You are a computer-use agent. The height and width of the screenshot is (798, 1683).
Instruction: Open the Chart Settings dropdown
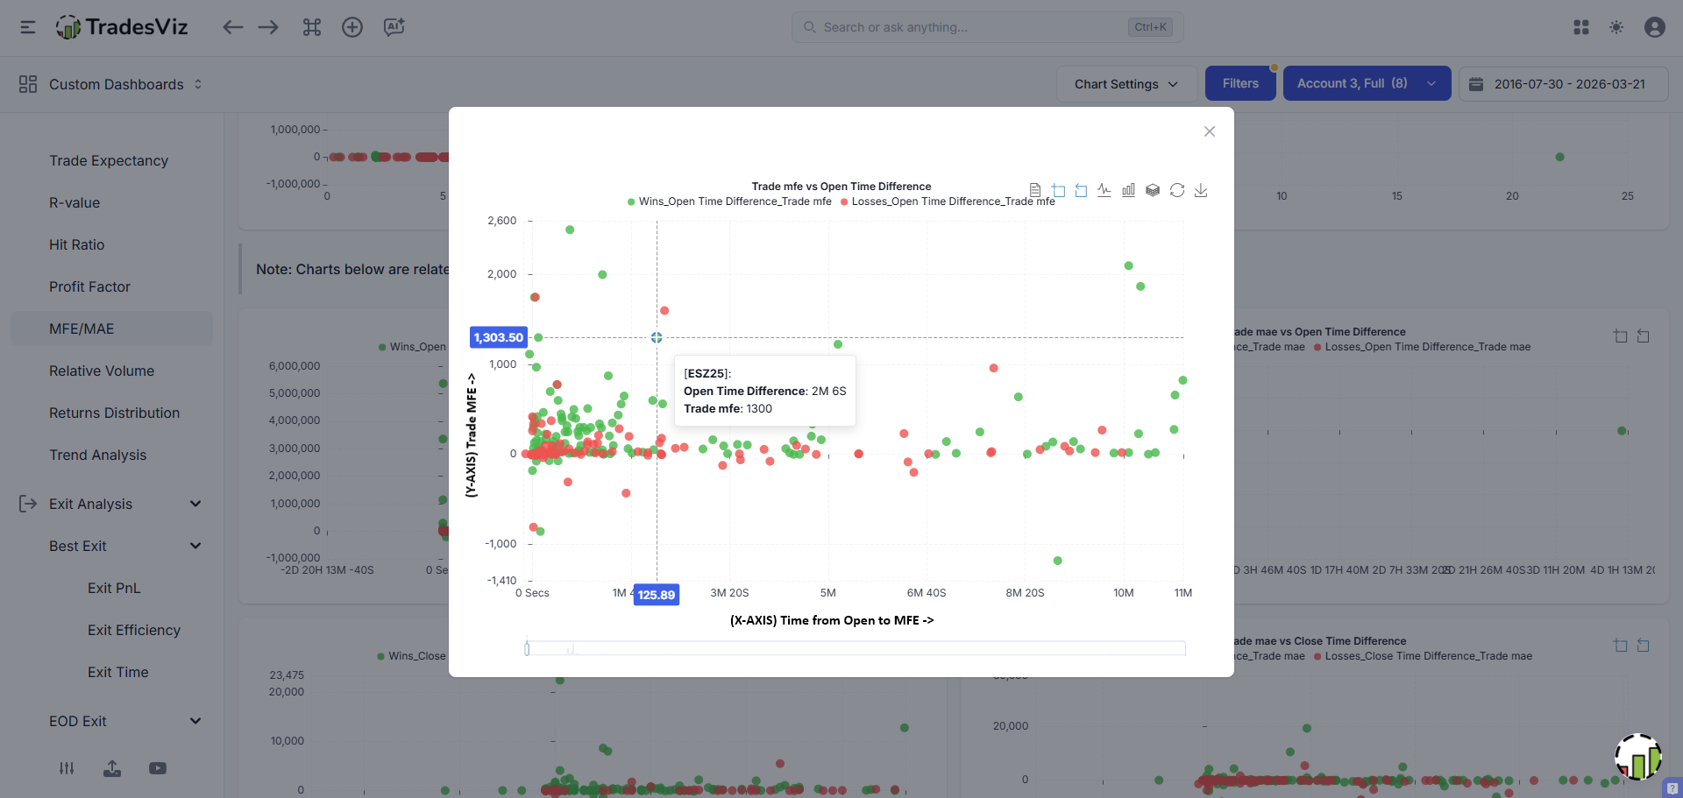(1126, 84)
